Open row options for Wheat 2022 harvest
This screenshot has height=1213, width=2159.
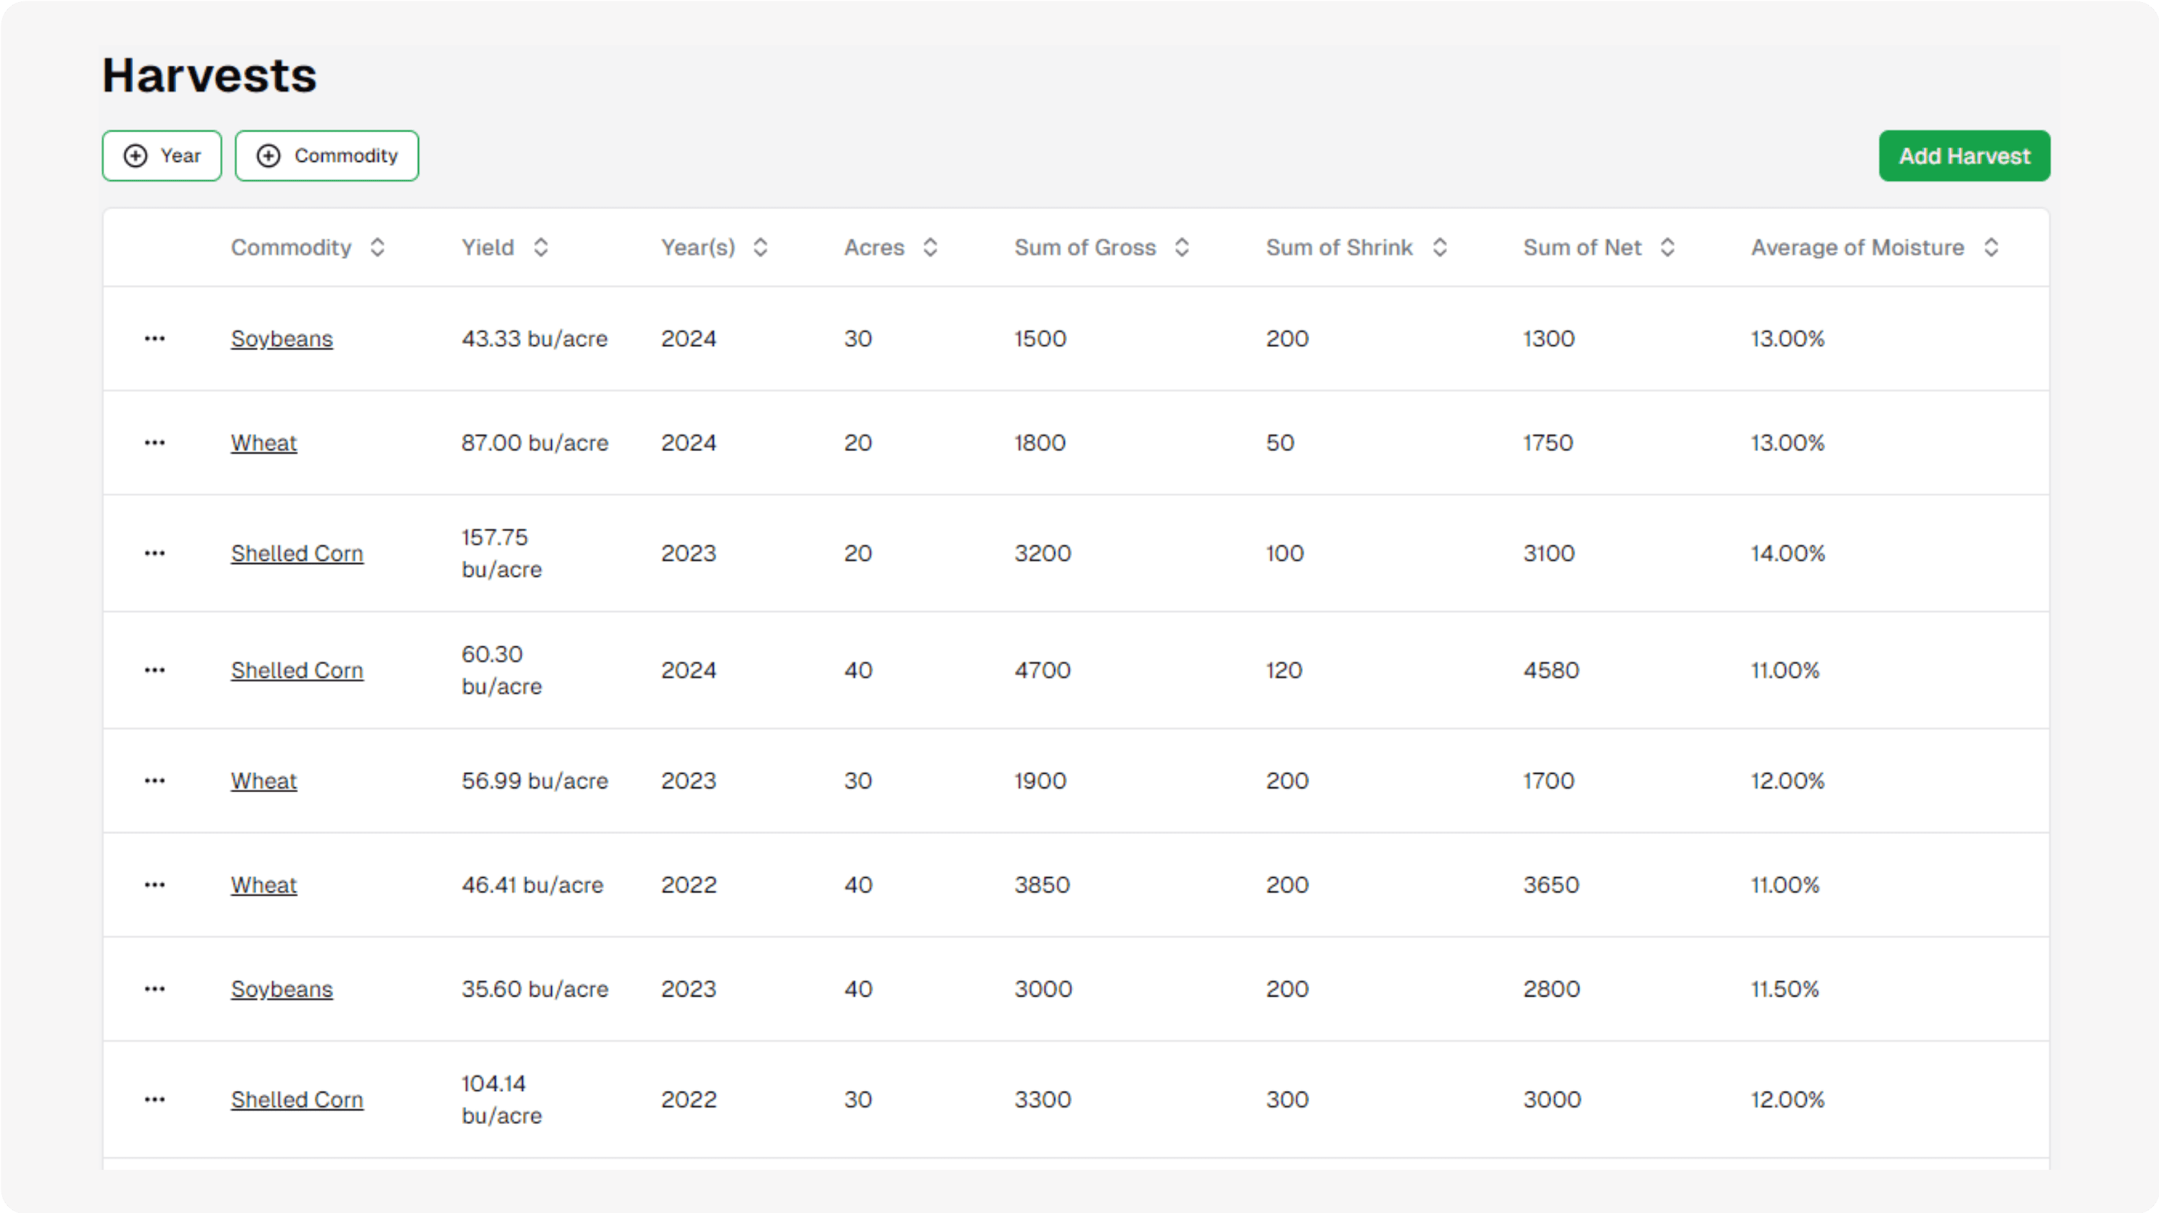(154, 885)
